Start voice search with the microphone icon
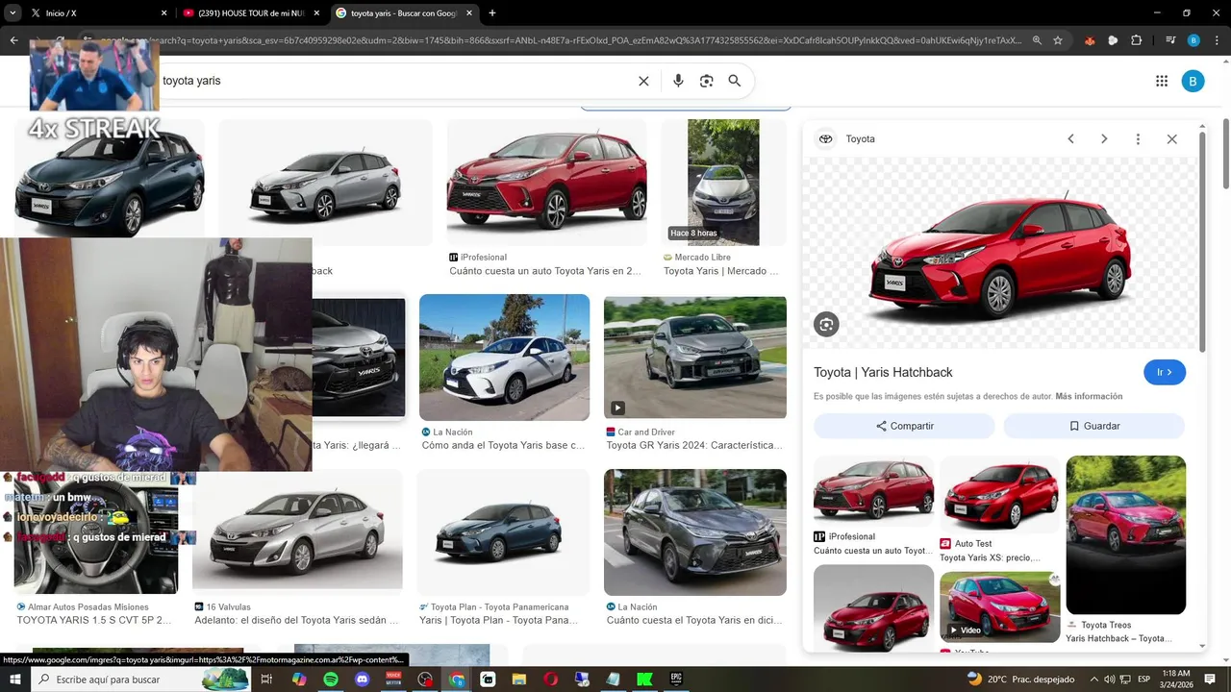Viewport: 1231px width, 692px height. (678, 81)
